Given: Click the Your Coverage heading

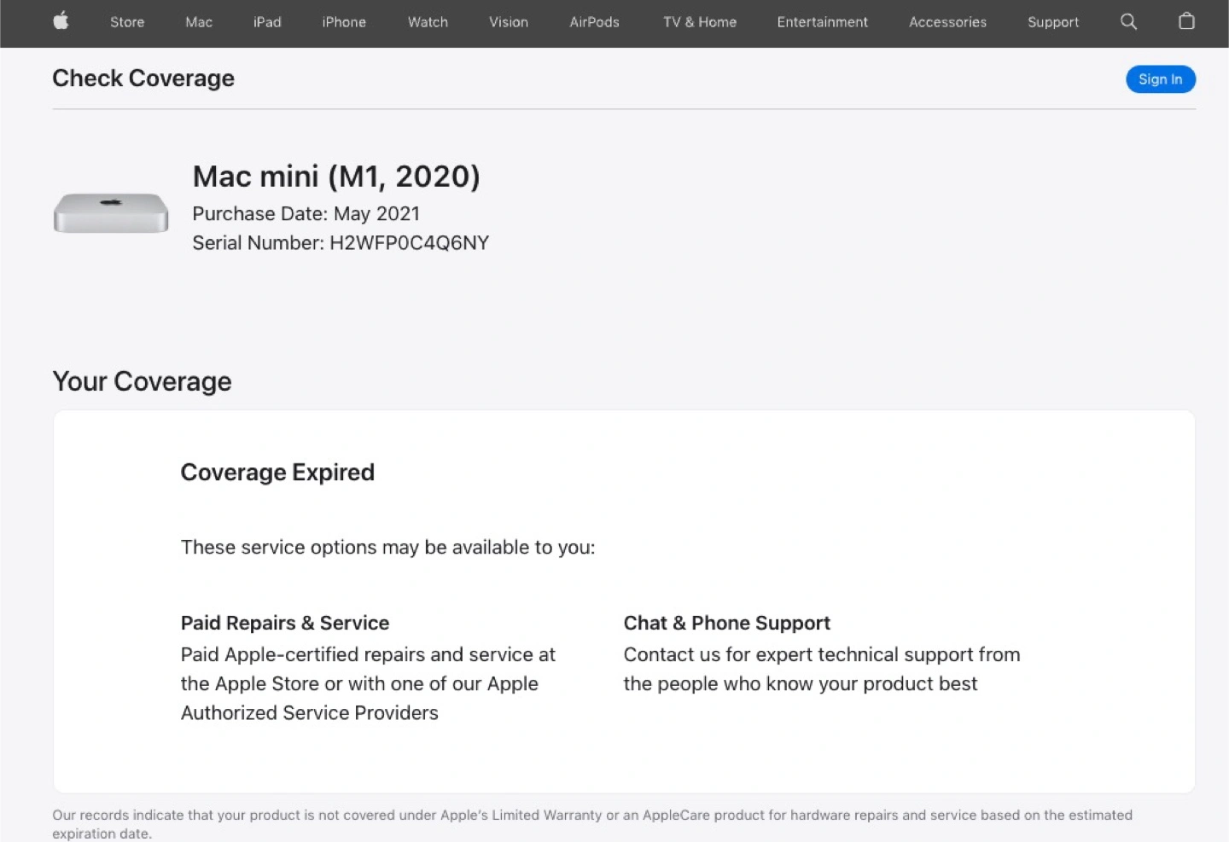Looking at the screenshot, I should tap(142, 381).
